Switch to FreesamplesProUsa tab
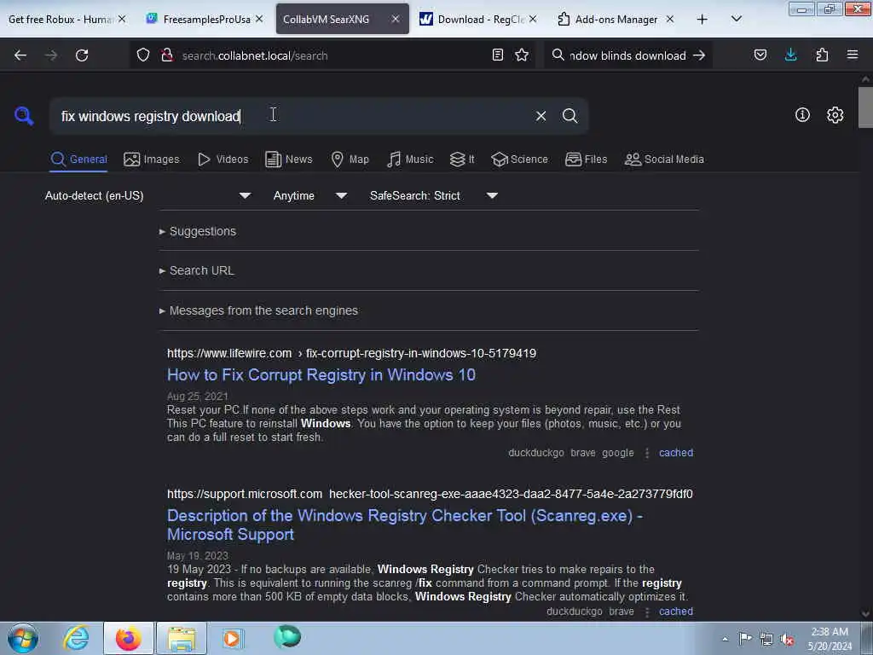This screenshot has height=655, width=873. (206, 19)
